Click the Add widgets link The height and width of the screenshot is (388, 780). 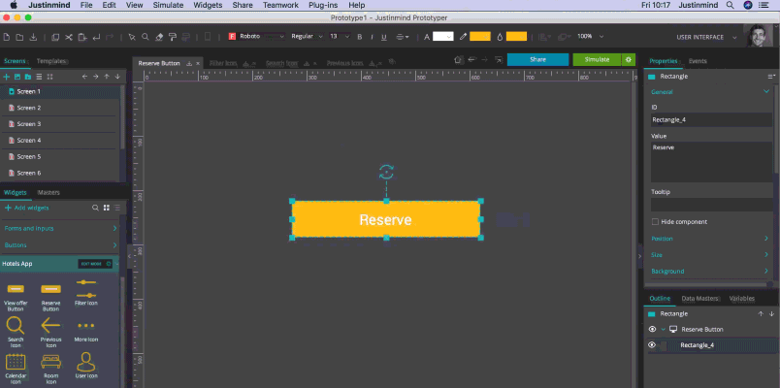[27, 208]
